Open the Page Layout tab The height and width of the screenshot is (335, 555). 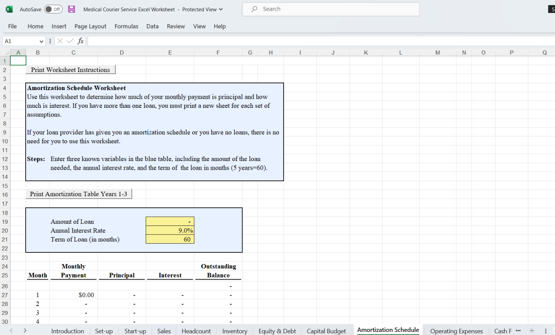coord(90,26)
